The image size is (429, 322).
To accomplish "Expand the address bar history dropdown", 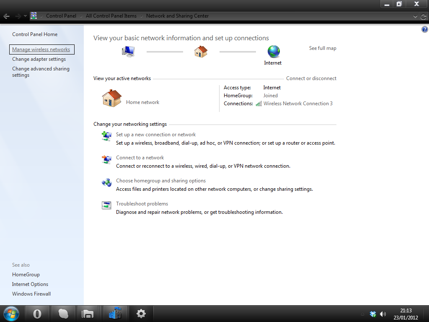I will pyautogui.click(x=415, y=17).
